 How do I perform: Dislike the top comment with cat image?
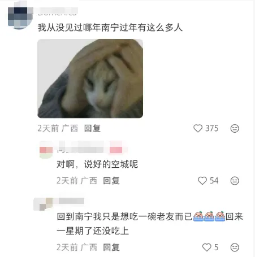[x=235, y=128]
